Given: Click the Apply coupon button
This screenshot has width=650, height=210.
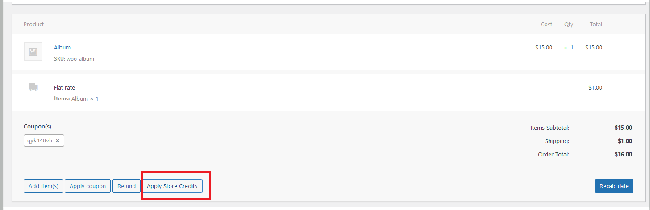Looking at the screenshot, I should click(88, 186).
